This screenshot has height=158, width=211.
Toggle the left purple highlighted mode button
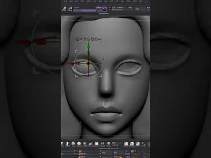click(x=99, y=9)
